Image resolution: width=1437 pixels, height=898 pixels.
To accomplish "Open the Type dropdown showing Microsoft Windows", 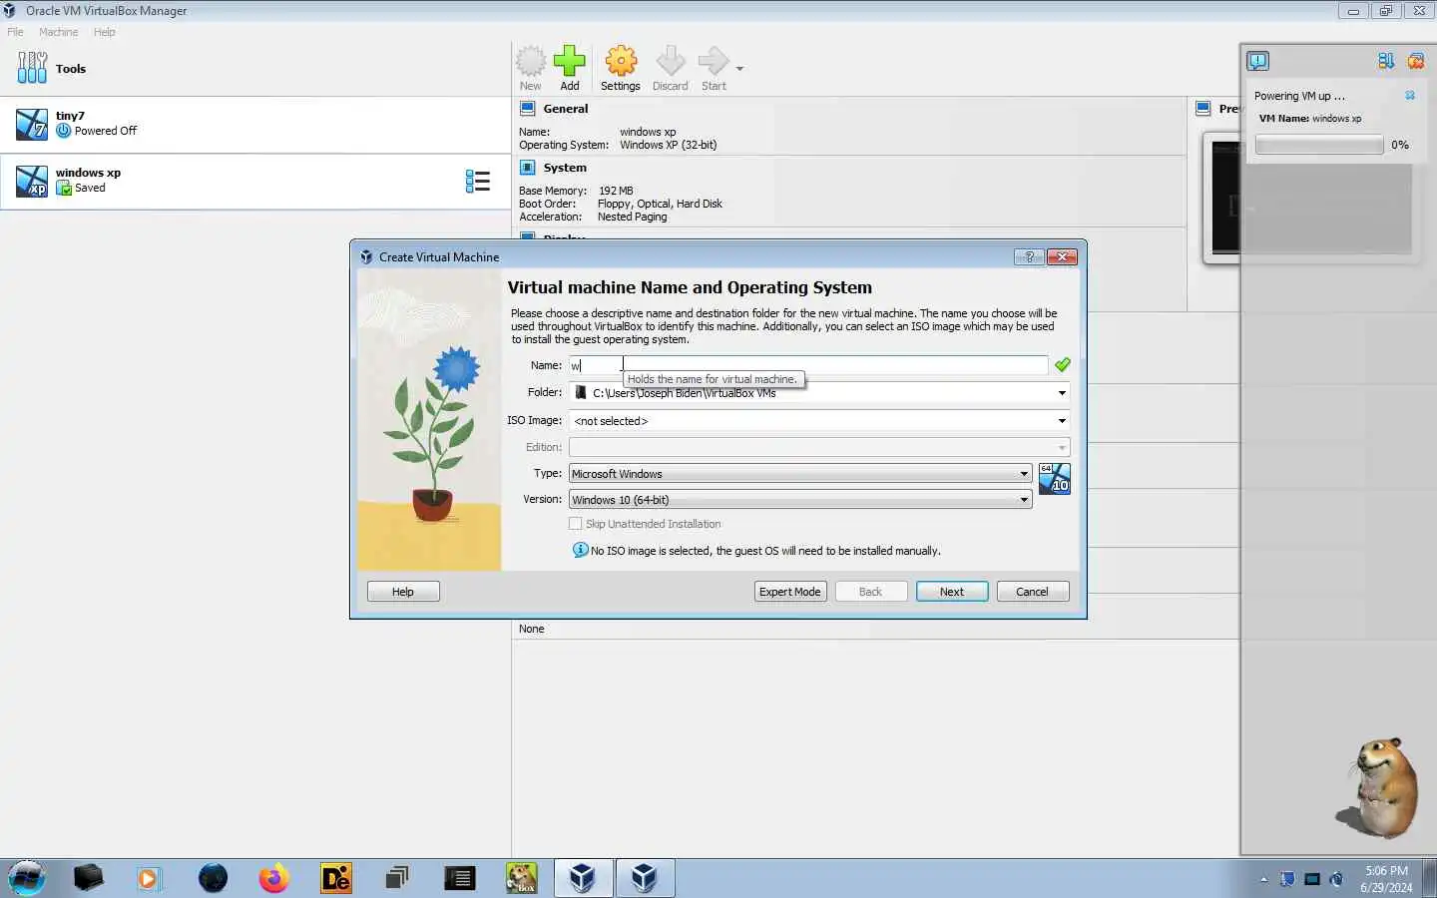I will 800,474.
